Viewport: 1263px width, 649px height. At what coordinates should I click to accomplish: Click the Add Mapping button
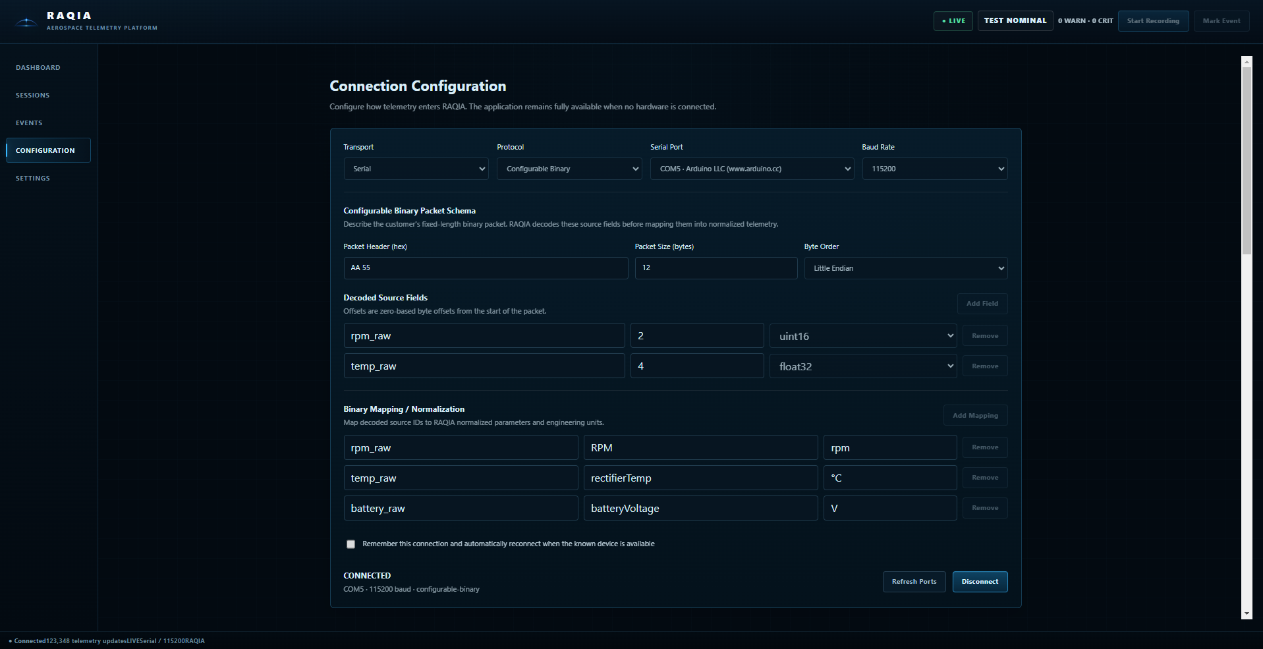pos(975,416)
